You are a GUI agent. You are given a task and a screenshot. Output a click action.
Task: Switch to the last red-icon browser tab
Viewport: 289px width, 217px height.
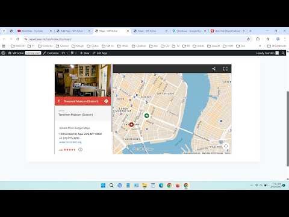point(228,31)
